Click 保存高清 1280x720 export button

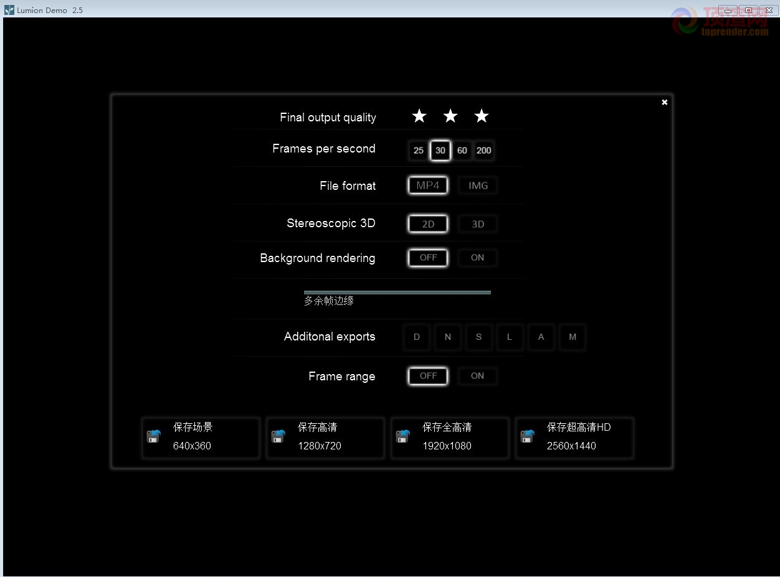325,438
